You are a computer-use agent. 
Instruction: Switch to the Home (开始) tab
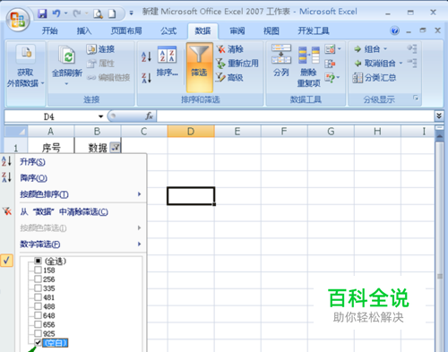tap(49, 30)
